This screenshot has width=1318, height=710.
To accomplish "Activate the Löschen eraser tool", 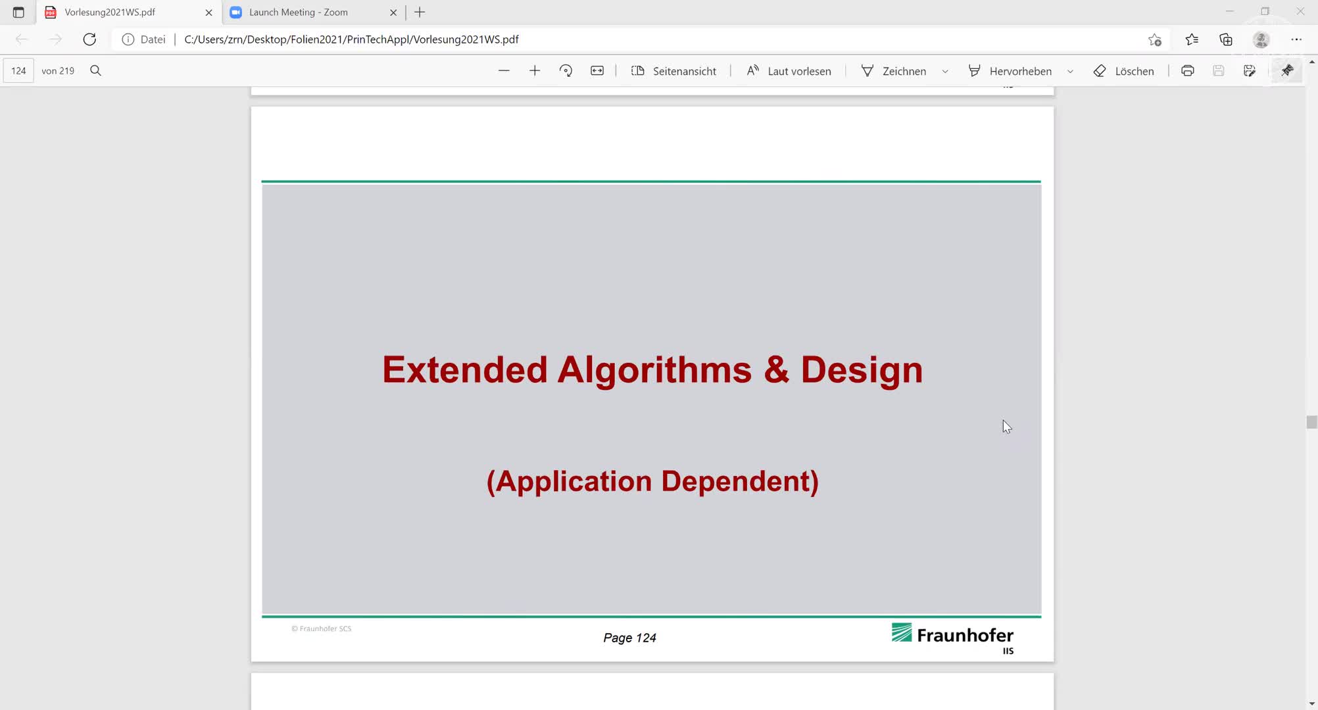I will [1123, 70].
